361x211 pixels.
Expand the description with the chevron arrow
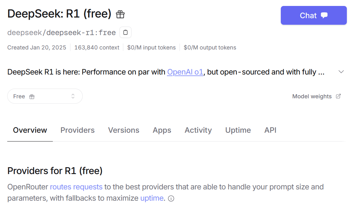tap(341, 72)
